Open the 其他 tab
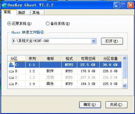The image size is (135, 114). point(38,12)
